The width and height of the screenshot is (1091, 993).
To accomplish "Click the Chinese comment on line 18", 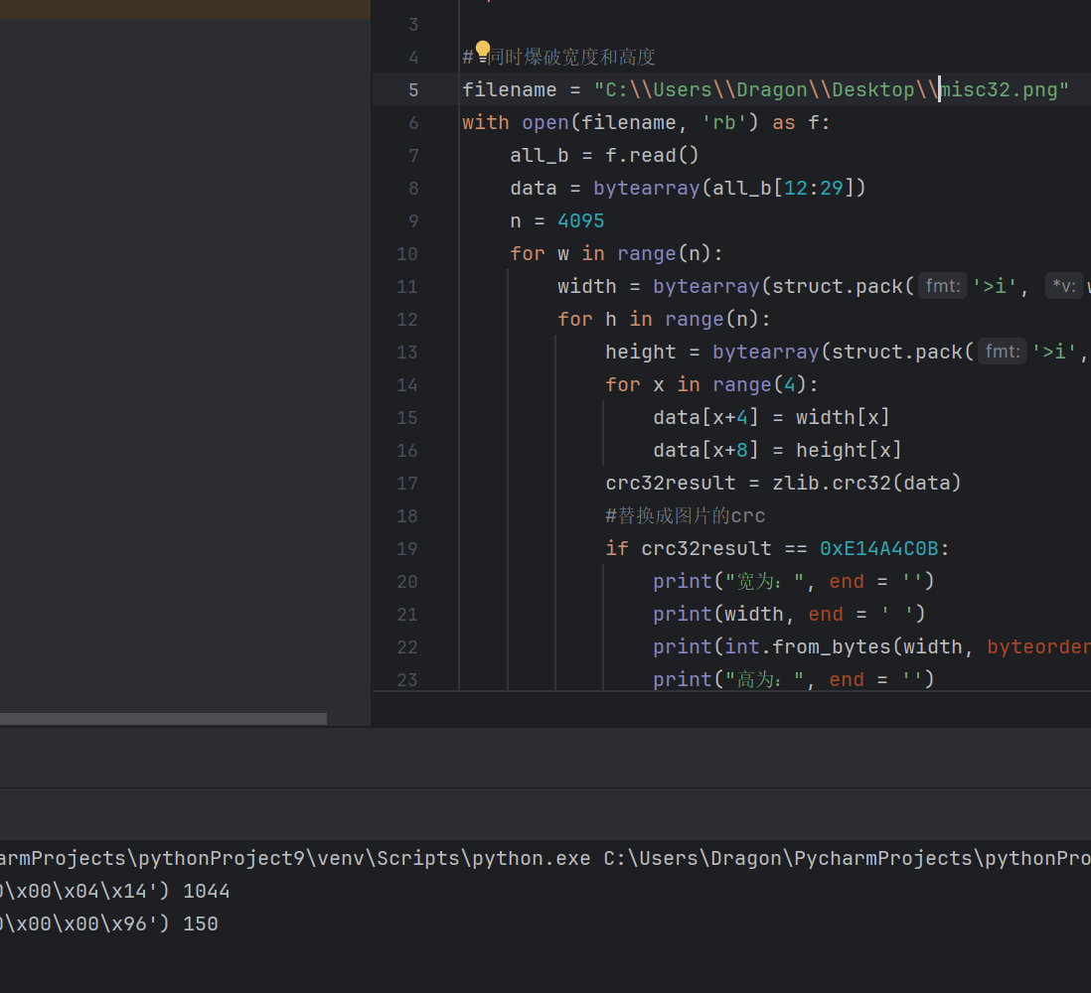I will (x=686, y=515).
